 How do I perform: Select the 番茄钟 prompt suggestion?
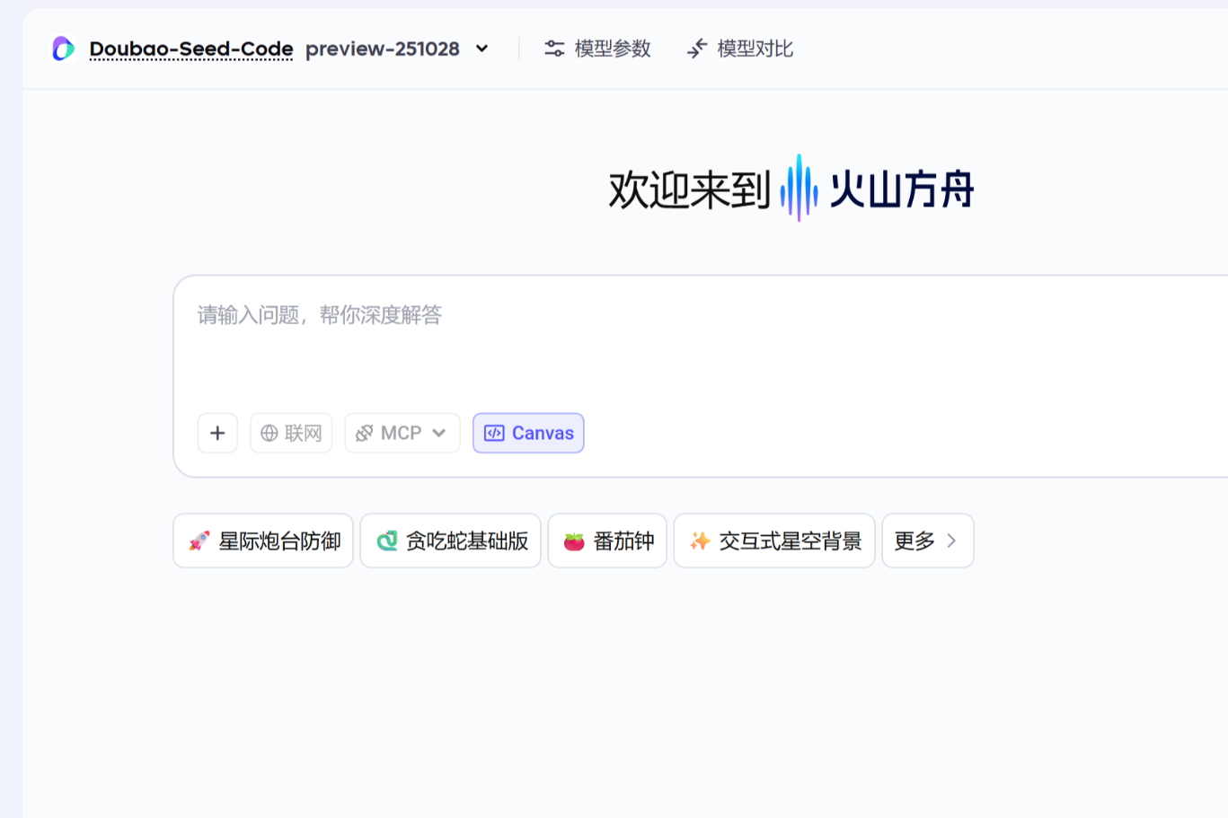click(607, 541)
